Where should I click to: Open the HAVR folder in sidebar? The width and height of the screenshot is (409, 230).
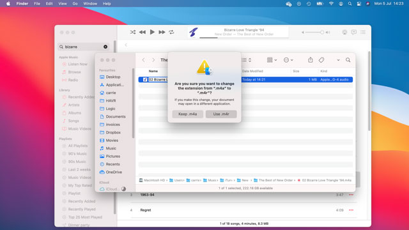pyautogui.click(x=111, y=101)
